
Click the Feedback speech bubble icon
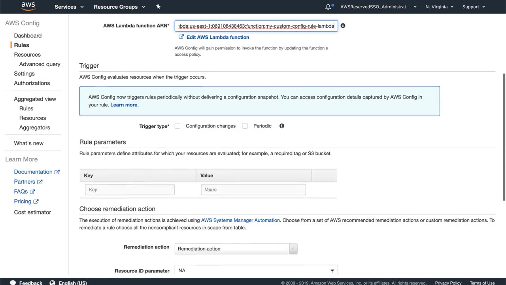[13, 283]
